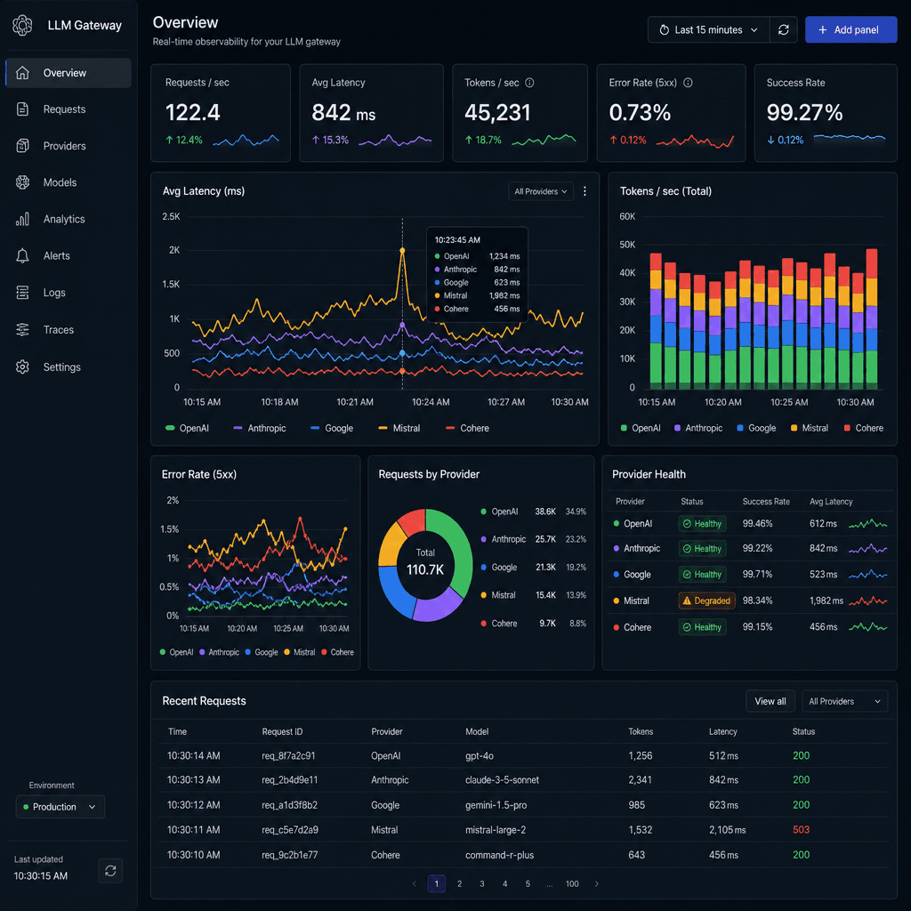Select Requests in sidebar menu
911x911 pixels.
68,109
